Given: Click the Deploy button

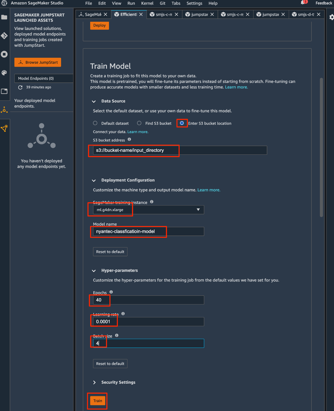Looking at the screenshot, I should point(100,25).
